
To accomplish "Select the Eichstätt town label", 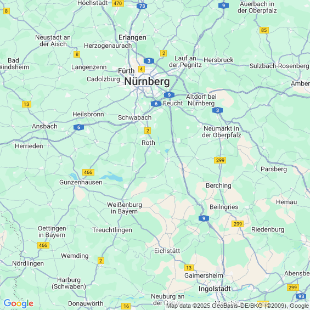I will (167, 251).
